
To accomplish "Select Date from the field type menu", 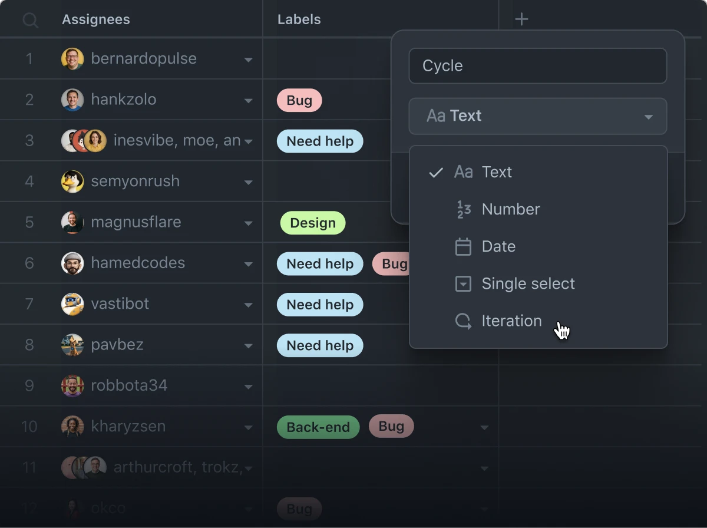I will click(x=498, y=246).
